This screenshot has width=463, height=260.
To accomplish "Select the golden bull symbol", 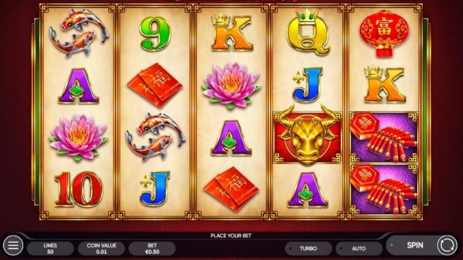I will 307,136.
